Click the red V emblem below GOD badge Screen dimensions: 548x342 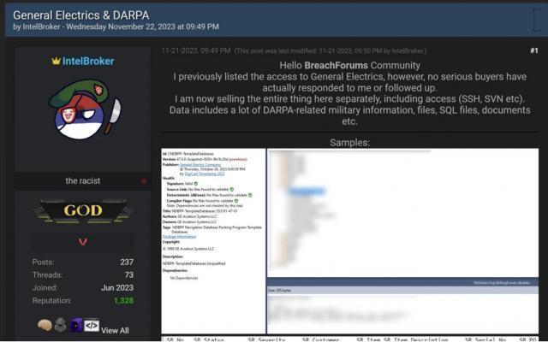83,242
